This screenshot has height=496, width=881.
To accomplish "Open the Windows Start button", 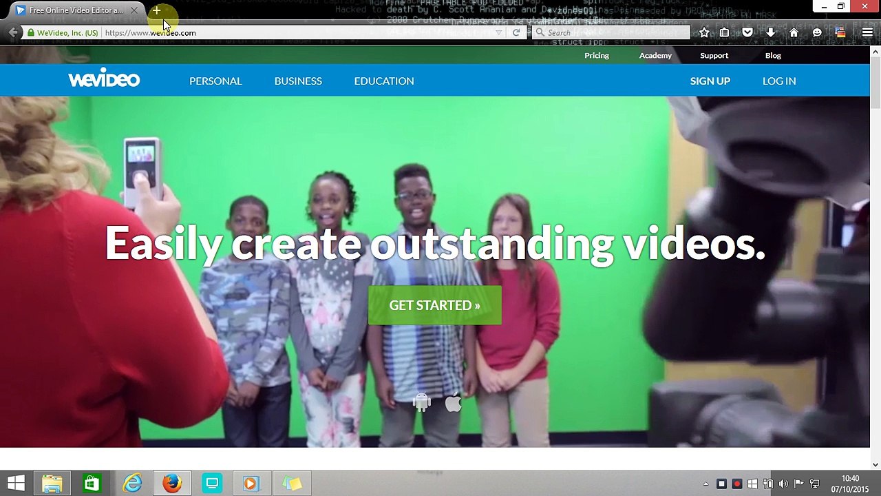I will click(x=16, y=484).
